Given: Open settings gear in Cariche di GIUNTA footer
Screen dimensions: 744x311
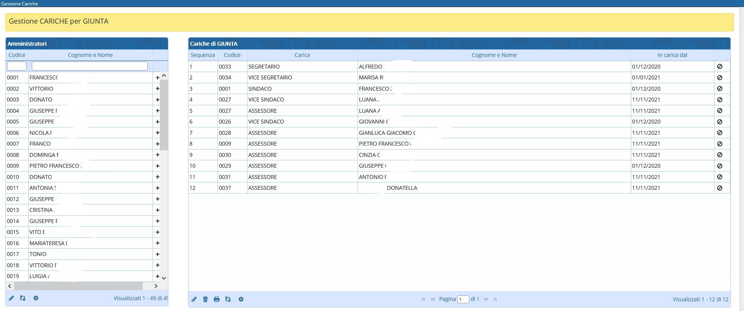Looking at the screenshot, I should click(241, 299).
